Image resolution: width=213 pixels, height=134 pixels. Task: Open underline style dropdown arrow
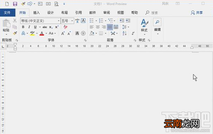point(40,27)
